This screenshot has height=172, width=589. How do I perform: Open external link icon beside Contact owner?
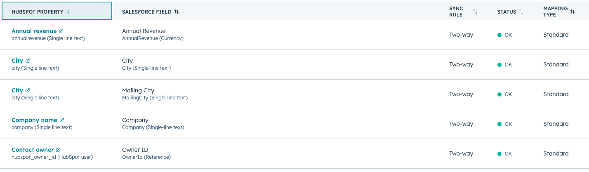pyautogui.click(x=58, y=150)
